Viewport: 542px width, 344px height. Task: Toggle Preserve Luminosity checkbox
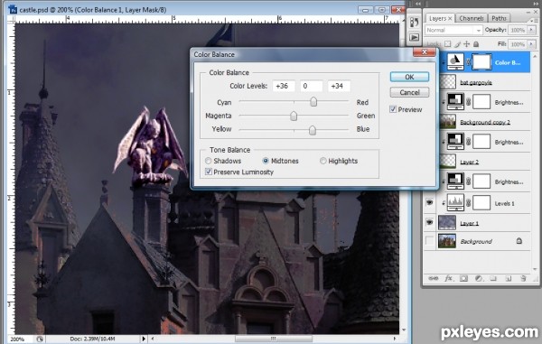coord(209,172)
